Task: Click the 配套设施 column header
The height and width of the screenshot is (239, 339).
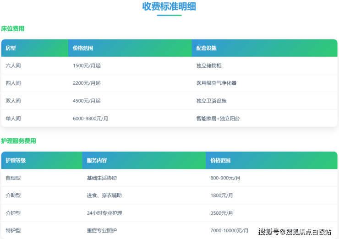Action: (206, 48)
